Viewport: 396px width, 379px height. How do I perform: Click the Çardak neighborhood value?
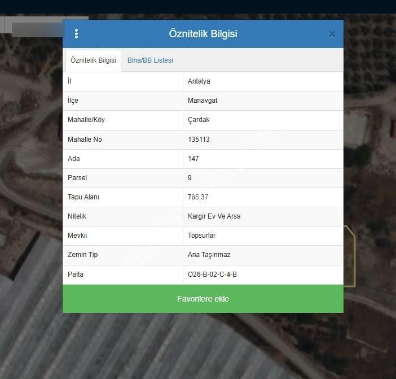click(x=199, y=120)
